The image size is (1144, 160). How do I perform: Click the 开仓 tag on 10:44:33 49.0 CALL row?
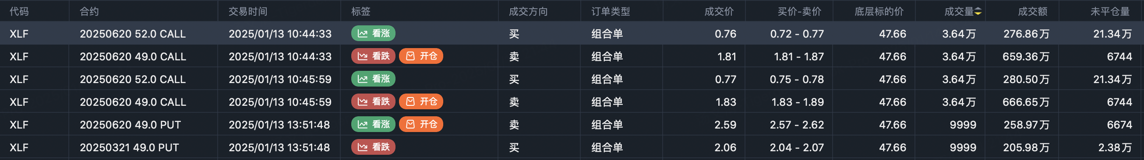[x=421, y=56]
